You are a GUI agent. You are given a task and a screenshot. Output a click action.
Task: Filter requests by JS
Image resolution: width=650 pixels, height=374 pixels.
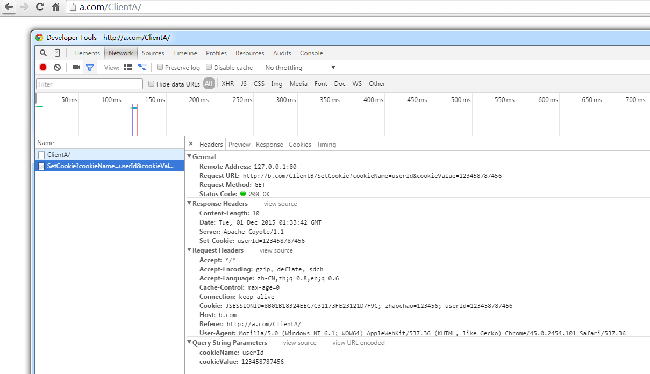tap(244, 83)
